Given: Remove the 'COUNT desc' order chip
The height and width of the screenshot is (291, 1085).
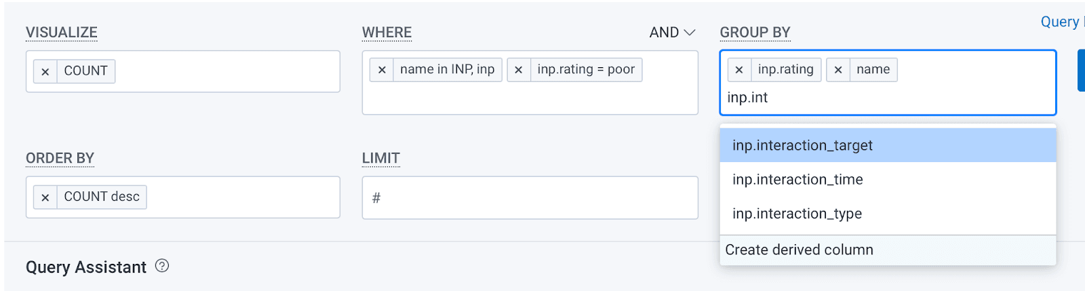Looking at the screenshot, I should (45, 197).
